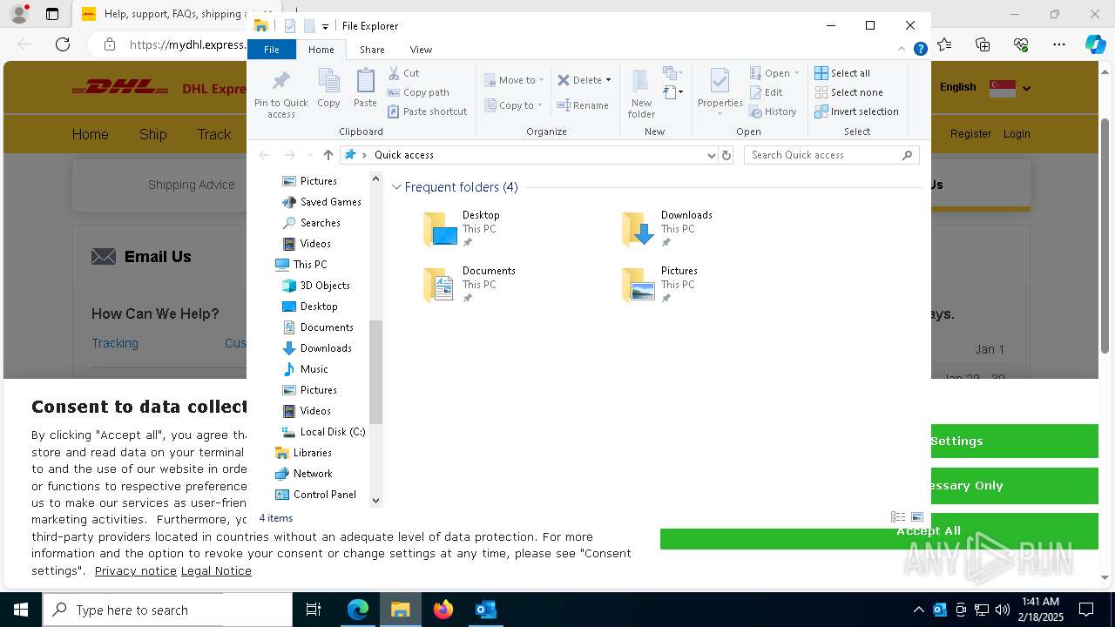Click the navigation pane scrollbar
Image resolution: width=1115 pixels, height=627 pixels.
coord(376,372)
